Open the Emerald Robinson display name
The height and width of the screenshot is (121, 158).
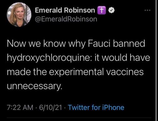click(x=65, y=10)
